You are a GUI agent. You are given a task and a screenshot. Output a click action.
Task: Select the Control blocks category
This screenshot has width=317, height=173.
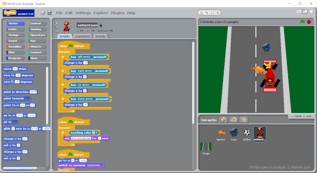pyautogui.click(x=38, y=24)
